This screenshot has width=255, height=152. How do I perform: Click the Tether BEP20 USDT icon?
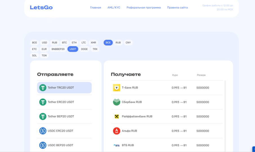tap(43, 117)
